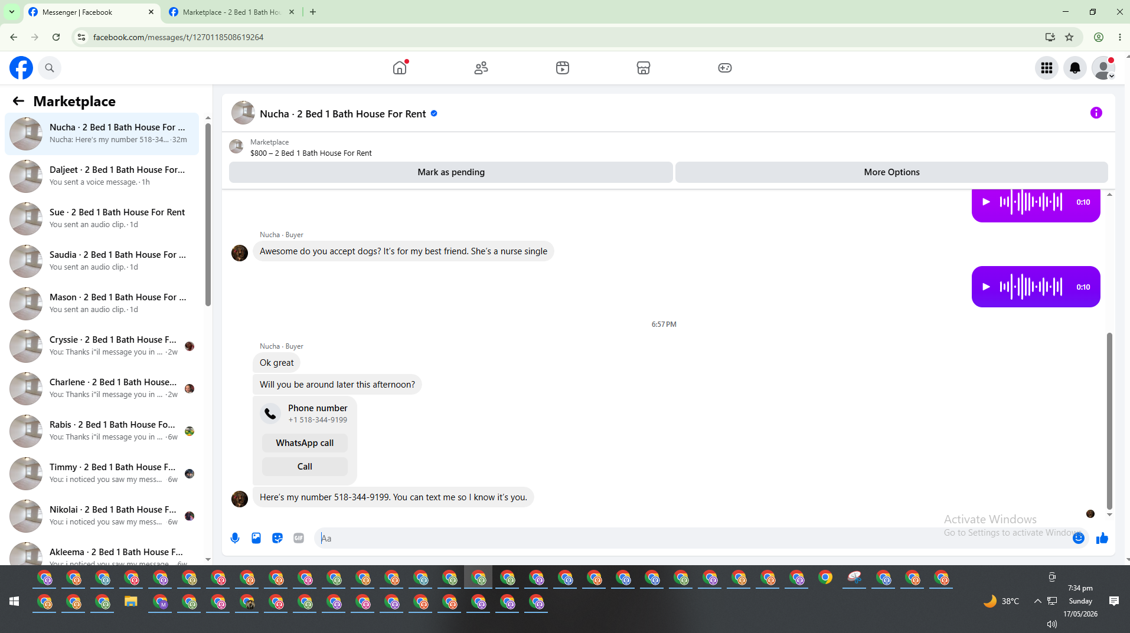Image resolution: width=1130 pixels, height=633 pixels.
Task: Reload the current page
Action: (x=56, y=37)
